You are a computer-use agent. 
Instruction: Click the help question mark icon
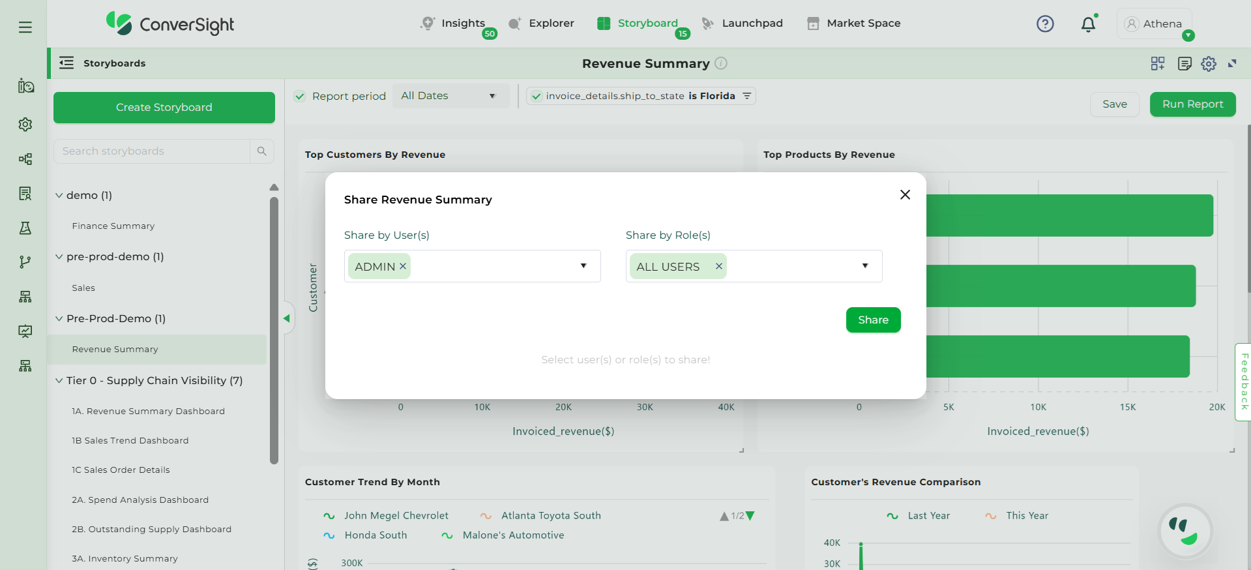point(1045,24)
